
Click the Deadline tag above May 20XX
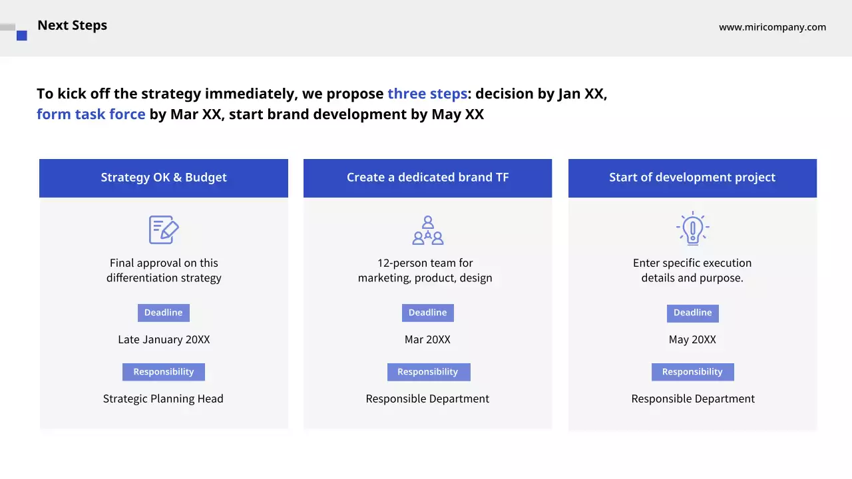point(692,313)
